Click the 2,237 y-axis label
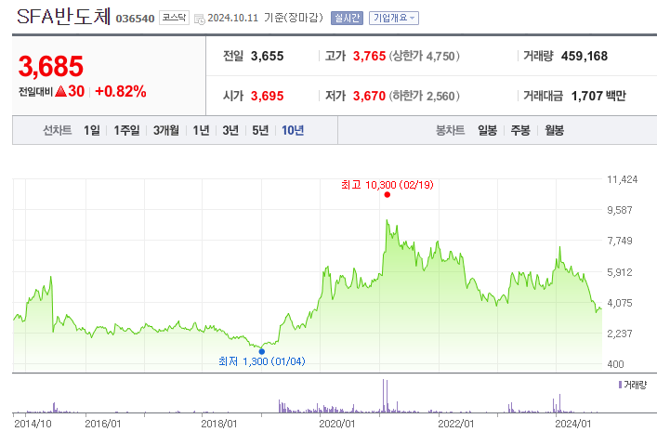657x445 pixels. [x=620, y=334]
